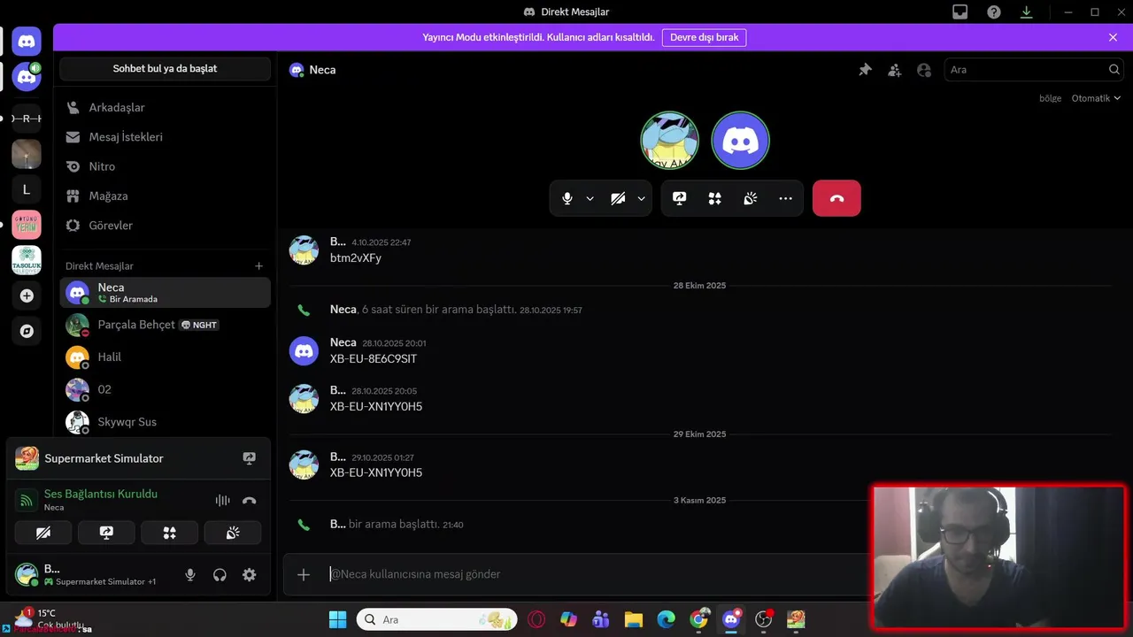Go to Discord home direct messages icon

pyautogui.click(x=27, y=41)
